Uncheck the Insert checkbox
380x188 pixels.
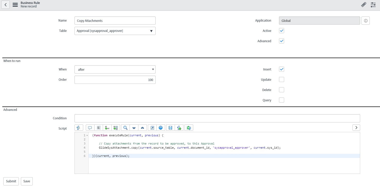[x=282, y=69]
